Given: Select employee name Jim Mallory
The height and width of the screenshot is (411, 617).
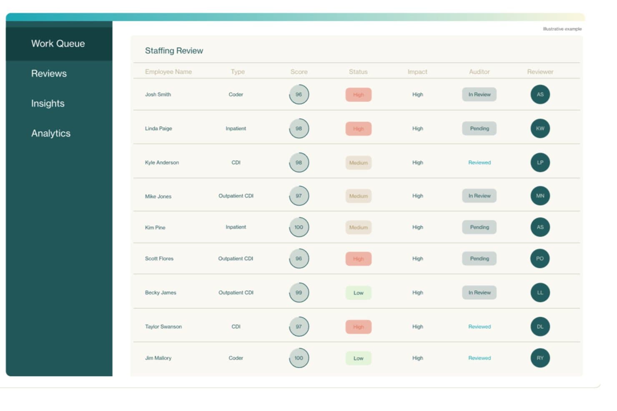Looking at the screenshot, I should [x=158, y=358].
